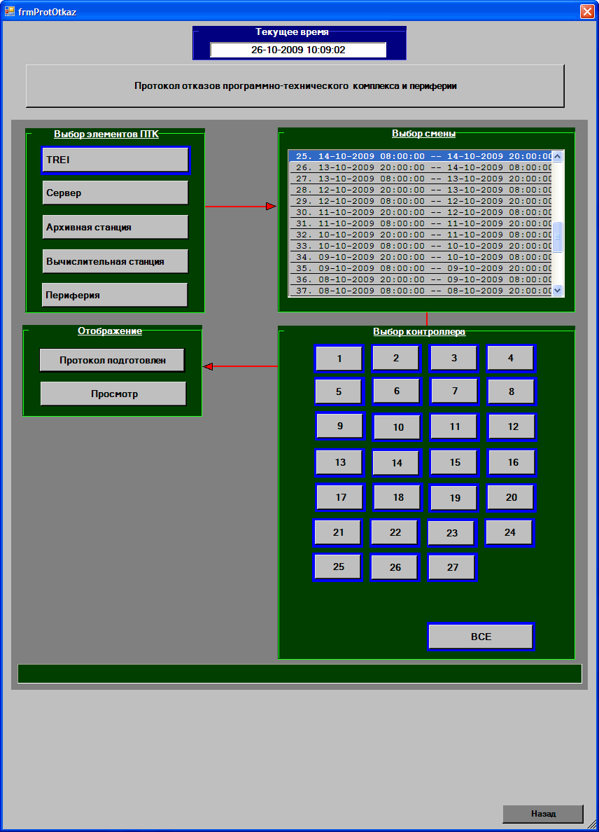Pick controller 12
The image size is (599, 832).
click(513, 427)
